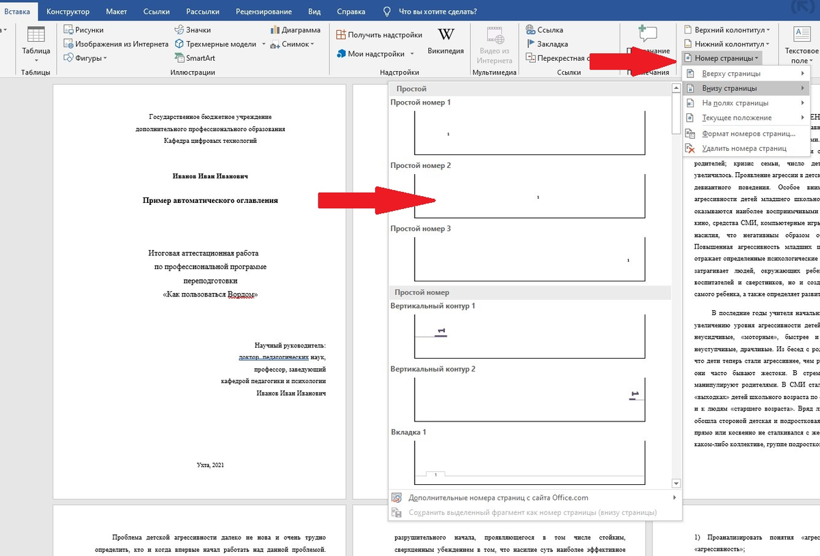Click Номер страницы dropdown button
Viewport: 820px width, 556px height.
[722, 58]
